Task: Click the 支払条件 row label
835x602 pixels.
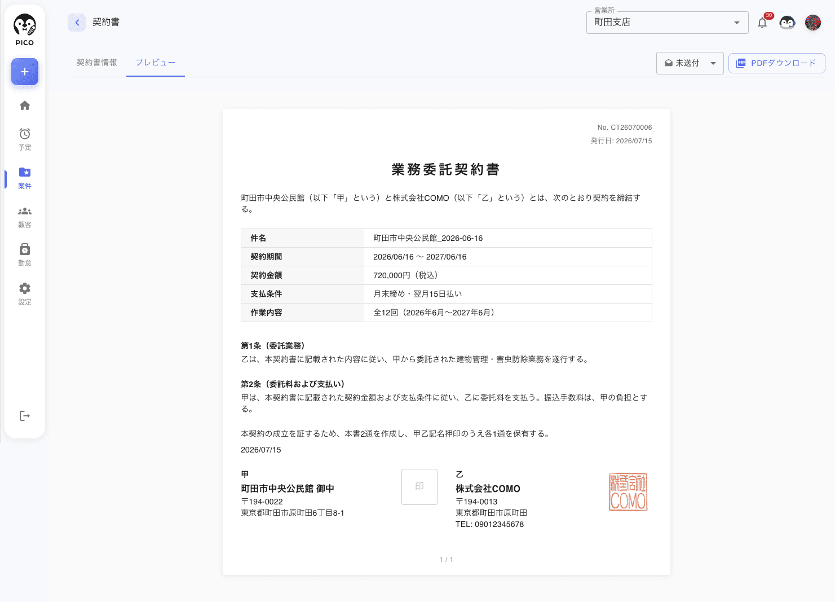Action: coord(266,294)
